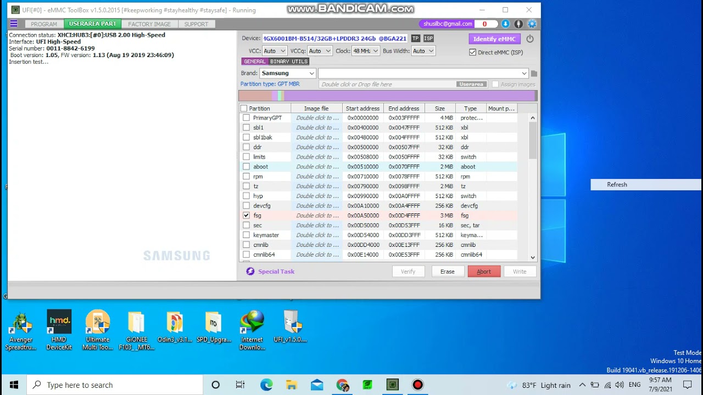Click the browse folder icon beside file combo
The width and height of the screenshot is (703, 395).
(534, 74)
